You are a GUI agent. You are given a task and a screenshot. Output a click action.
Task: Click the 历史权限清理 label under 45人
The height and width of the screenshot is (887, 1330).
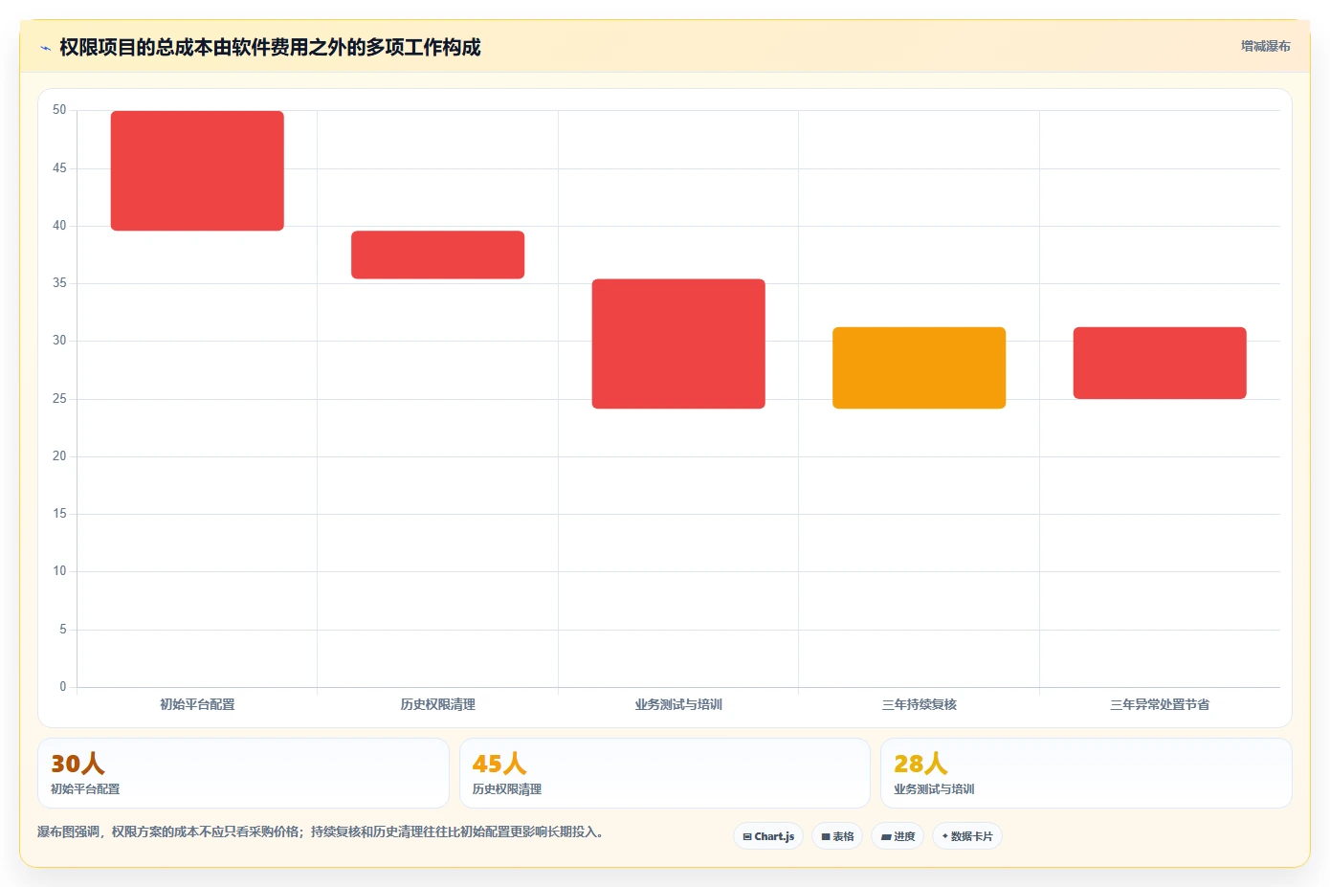[x=507, y=789]
